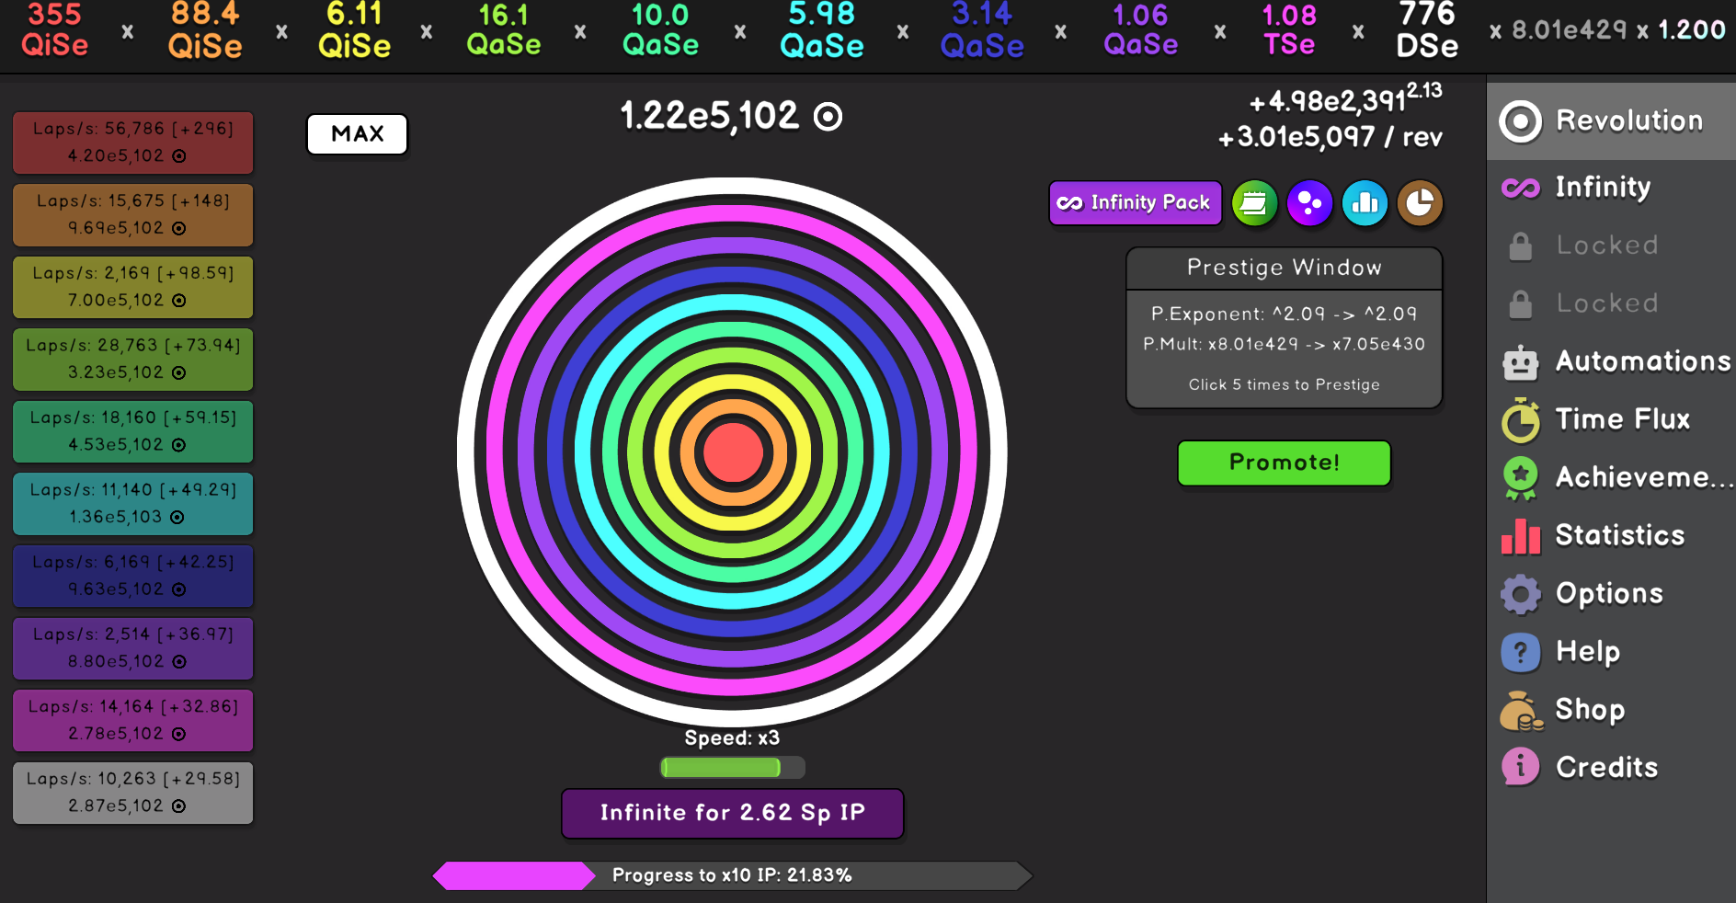Open Help via the question mark icon
Viewport: 1736px width, 903px height.
point(1521,652)
